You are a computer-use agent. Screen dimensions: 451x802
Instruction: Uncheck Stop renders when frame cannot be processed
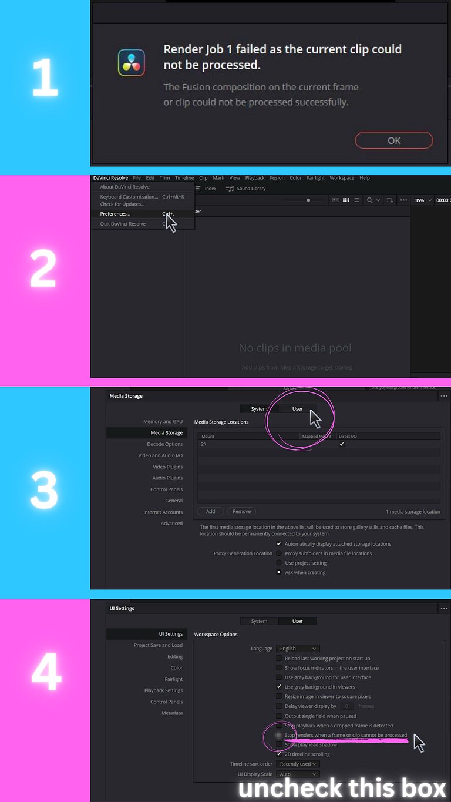(x=279, y=735)
